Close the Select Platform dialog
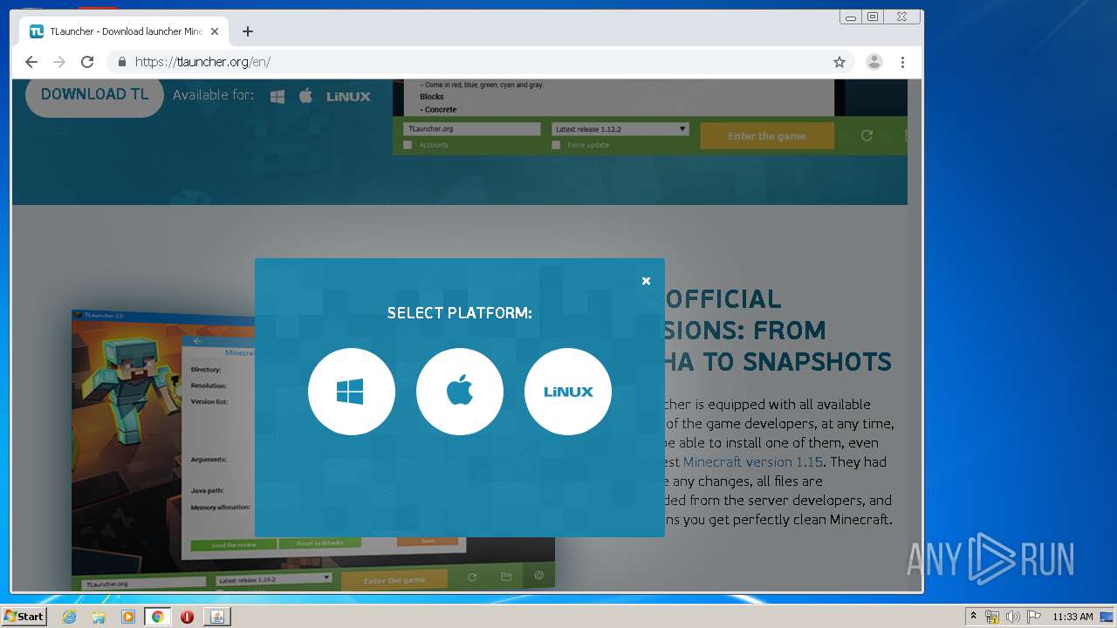1117x628 pixels. click(x=646, y=281)
